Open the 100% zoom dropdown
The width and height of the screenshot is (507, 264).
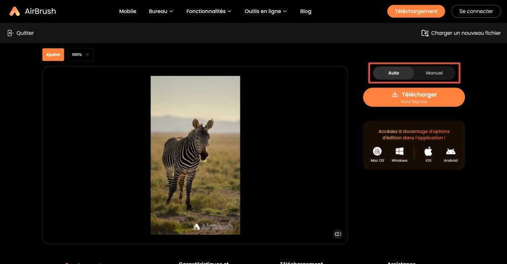pyautogui.click(x=81, y=55)
